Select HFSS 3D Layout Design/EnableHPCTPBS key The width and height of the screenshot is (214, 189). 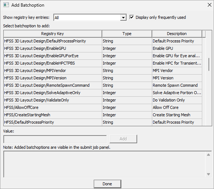pyautogui.click(x=53, y=63)
